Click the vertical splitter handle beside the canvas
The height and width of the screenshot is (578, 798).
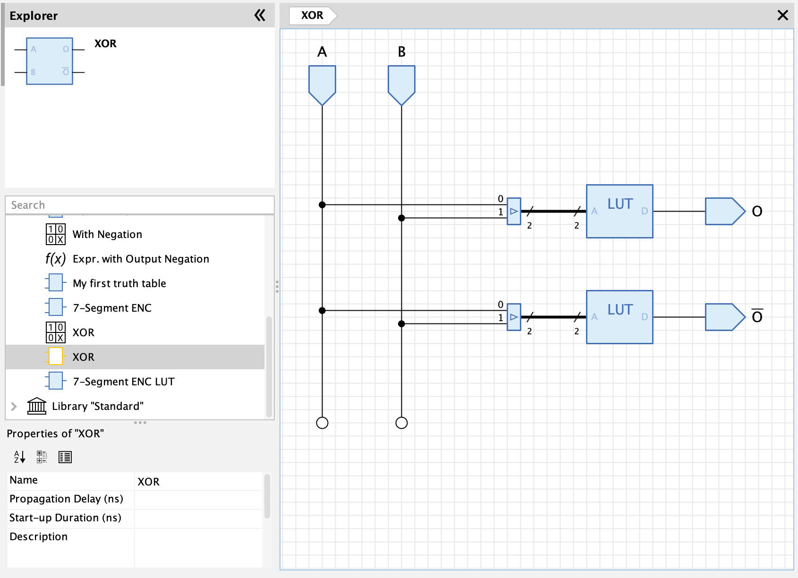277,286
